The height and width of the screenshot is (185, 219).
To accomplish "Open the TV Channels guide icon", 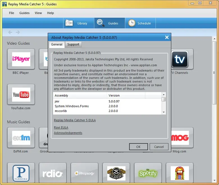I will point(180,59).
